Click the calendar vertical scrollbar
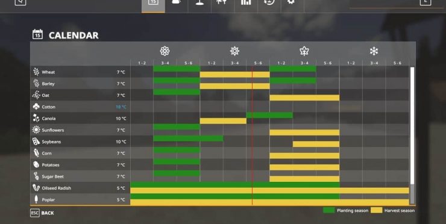This screenshot has width=446, height=224. pyautogui.click(x=412, y=135)
